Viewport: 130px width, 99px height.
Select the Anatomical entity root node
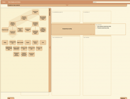(35, 12)
